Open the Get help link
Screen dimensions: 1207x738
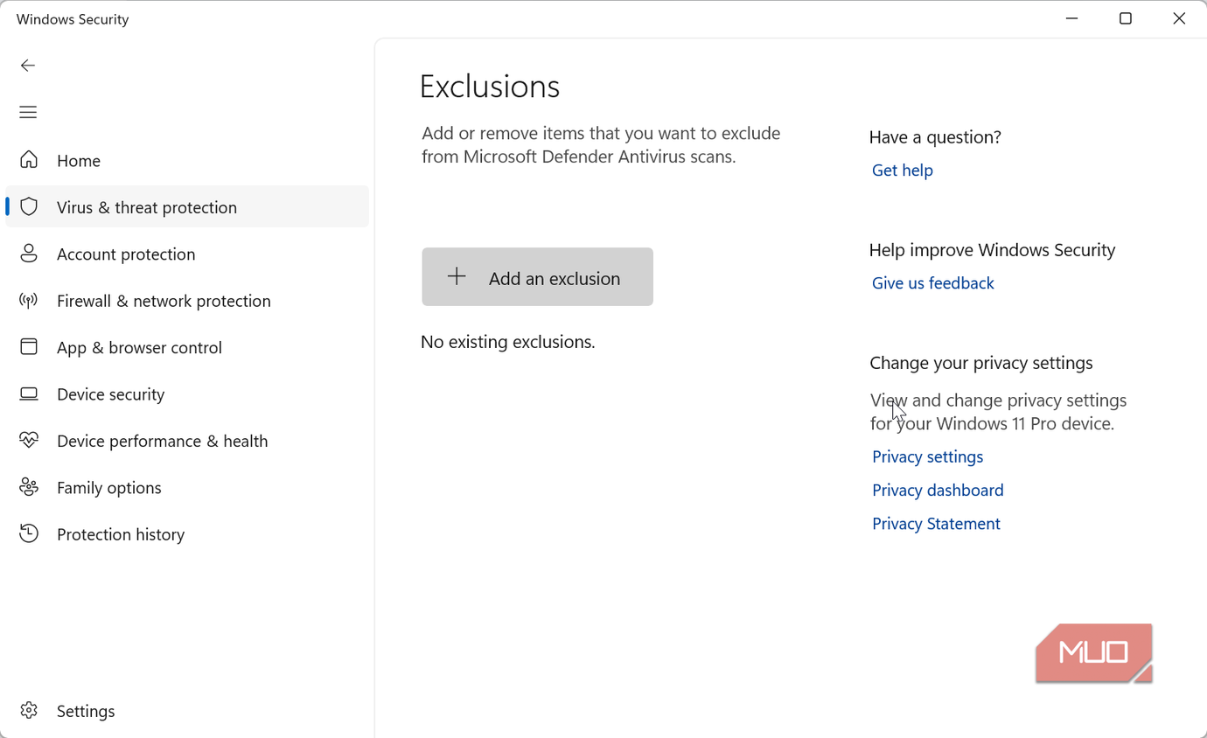tap(903, 171)
